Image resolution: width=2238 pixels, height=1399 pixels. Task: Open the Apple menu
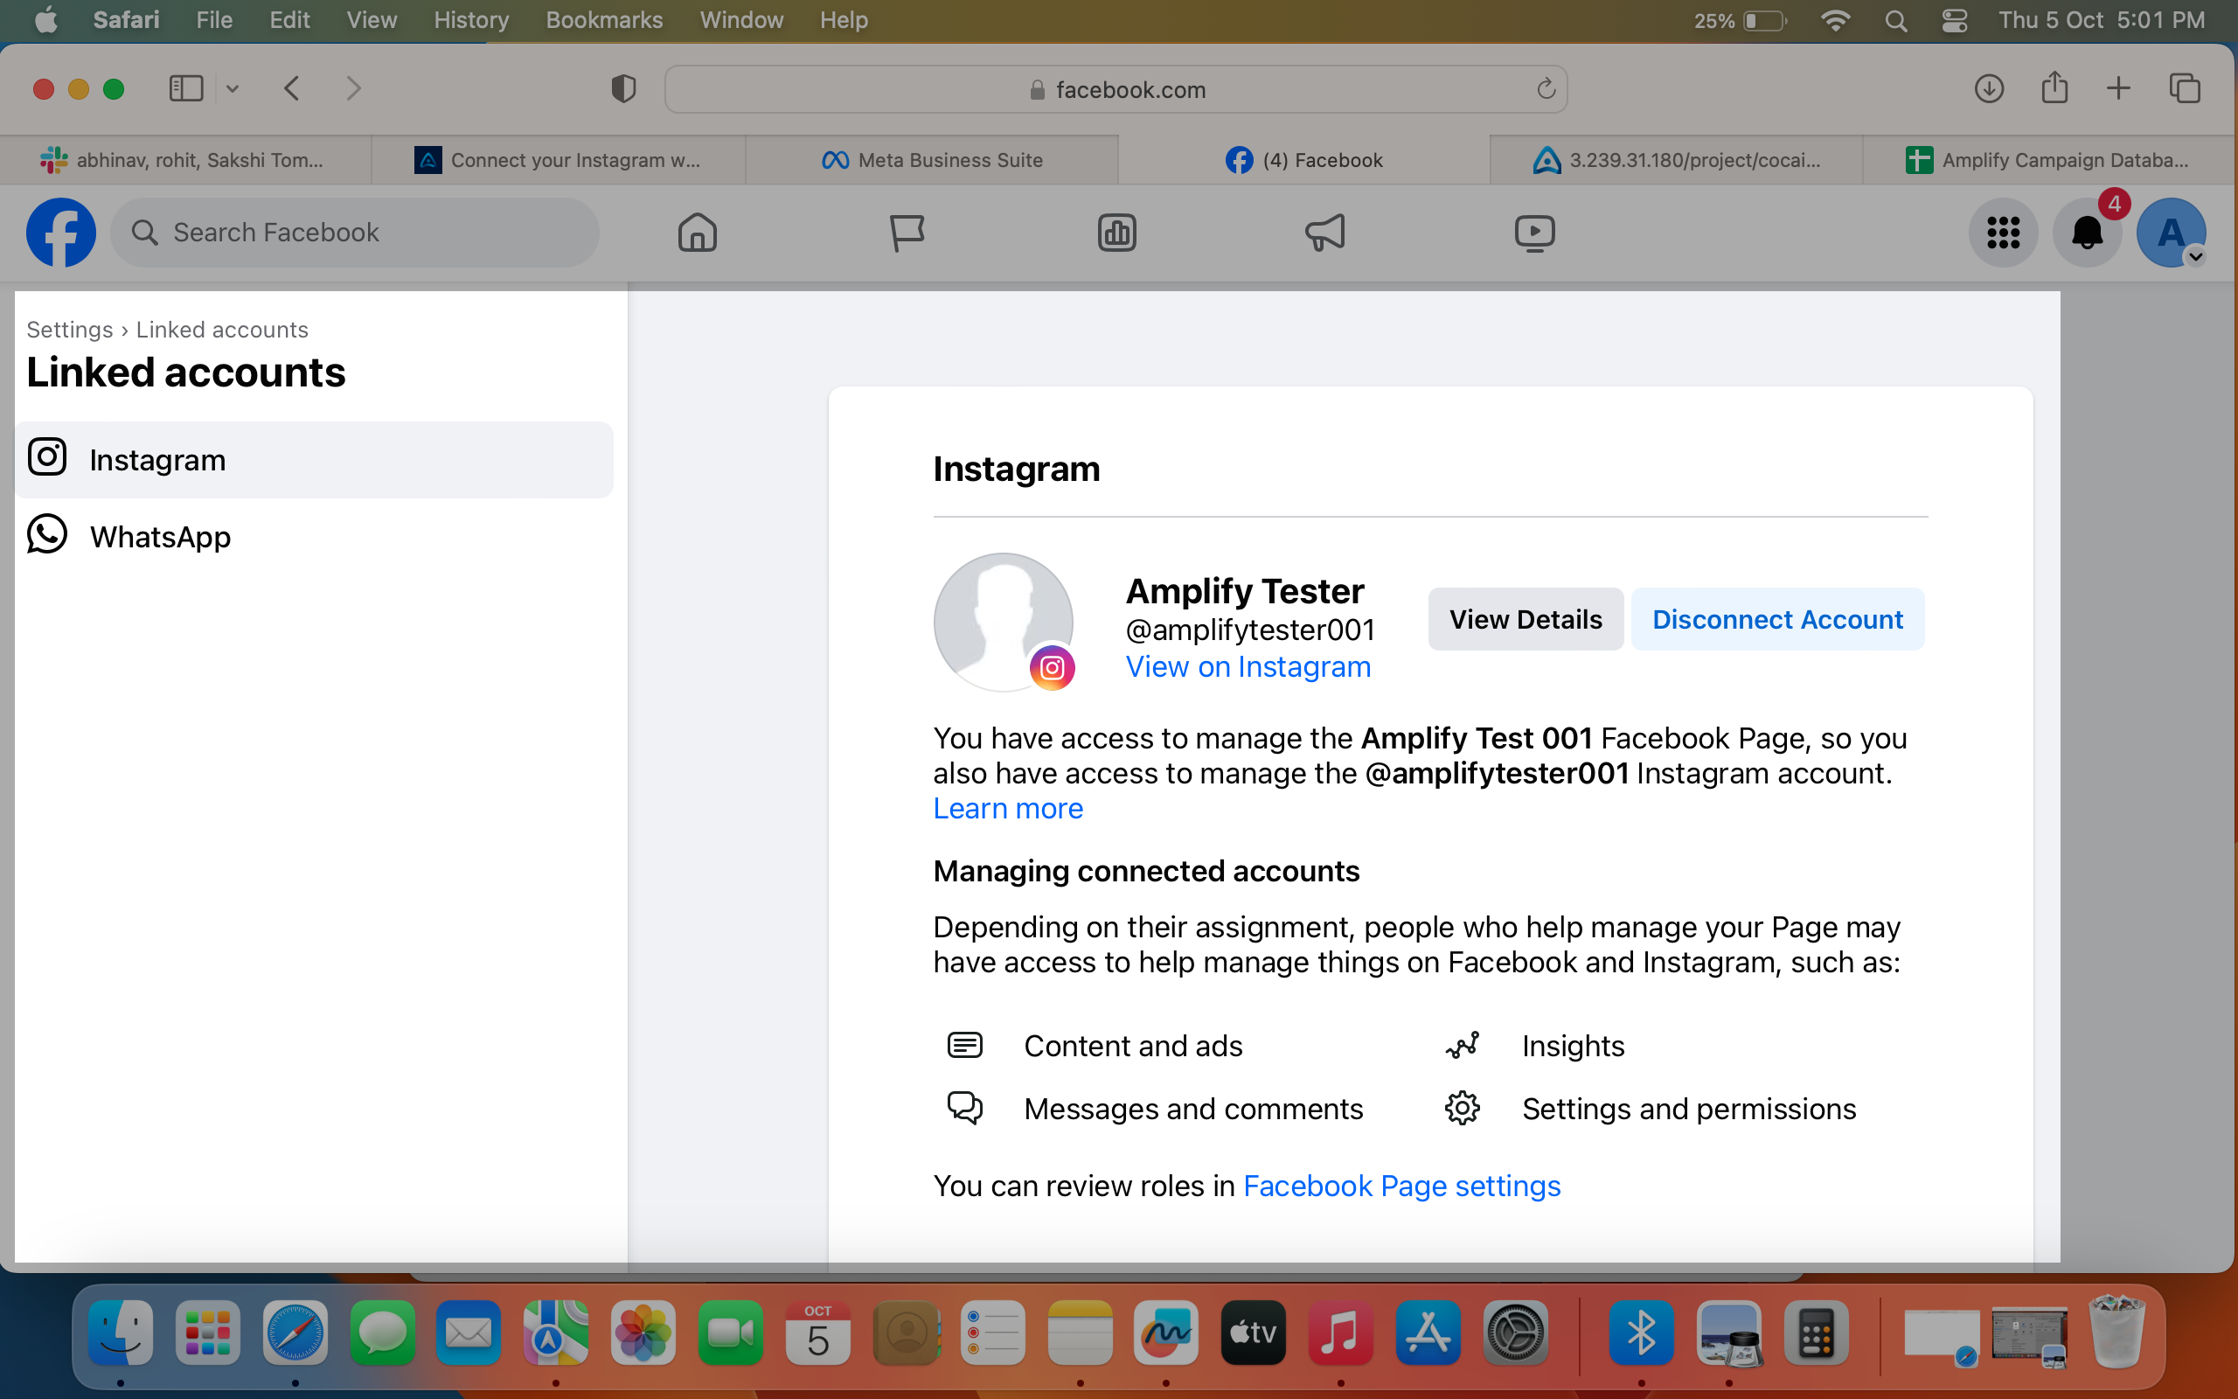(x=45, y=20)
